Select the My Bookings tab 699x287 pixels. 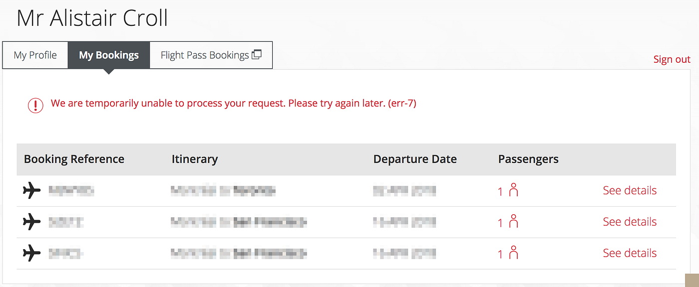click(109, 55)
